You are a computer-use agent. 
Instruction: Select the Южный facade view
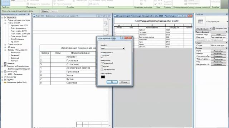point(14,61)
